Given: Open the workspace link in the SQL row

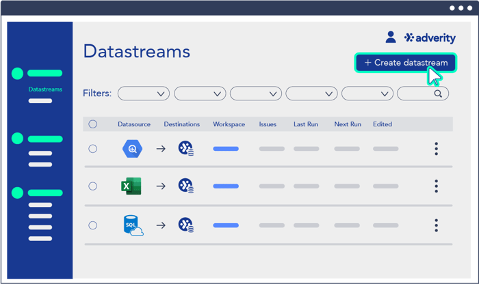Looking at the screenshot, I should [x=226, y=225].
